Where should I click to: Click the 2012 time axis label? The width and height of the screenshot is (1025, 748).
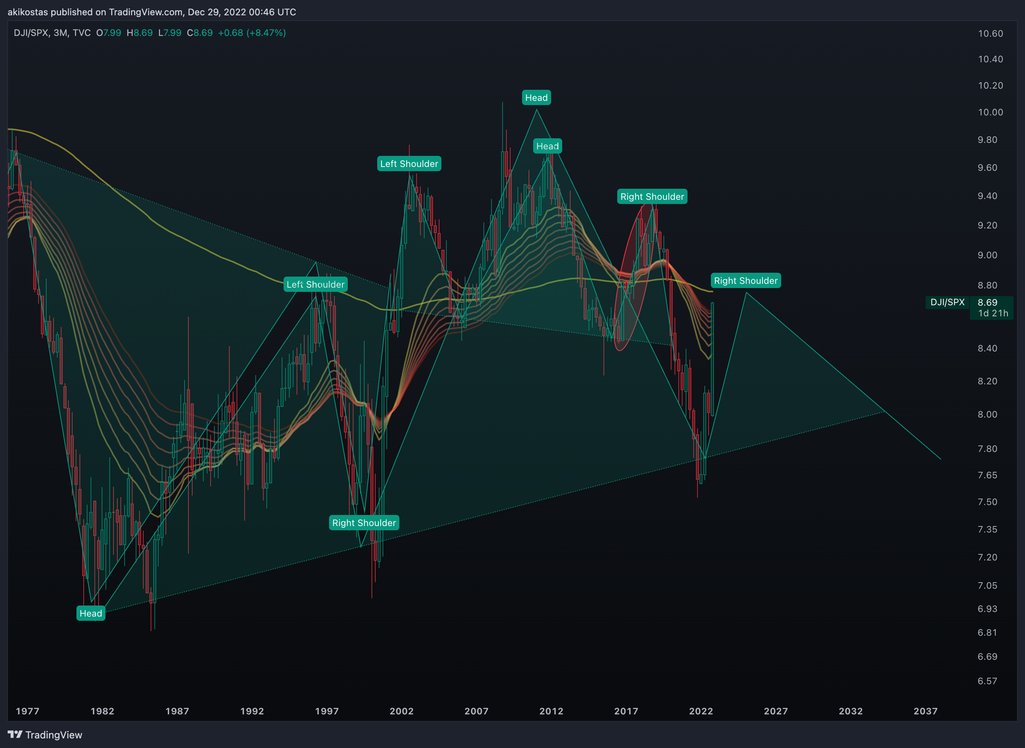[551, 711]
